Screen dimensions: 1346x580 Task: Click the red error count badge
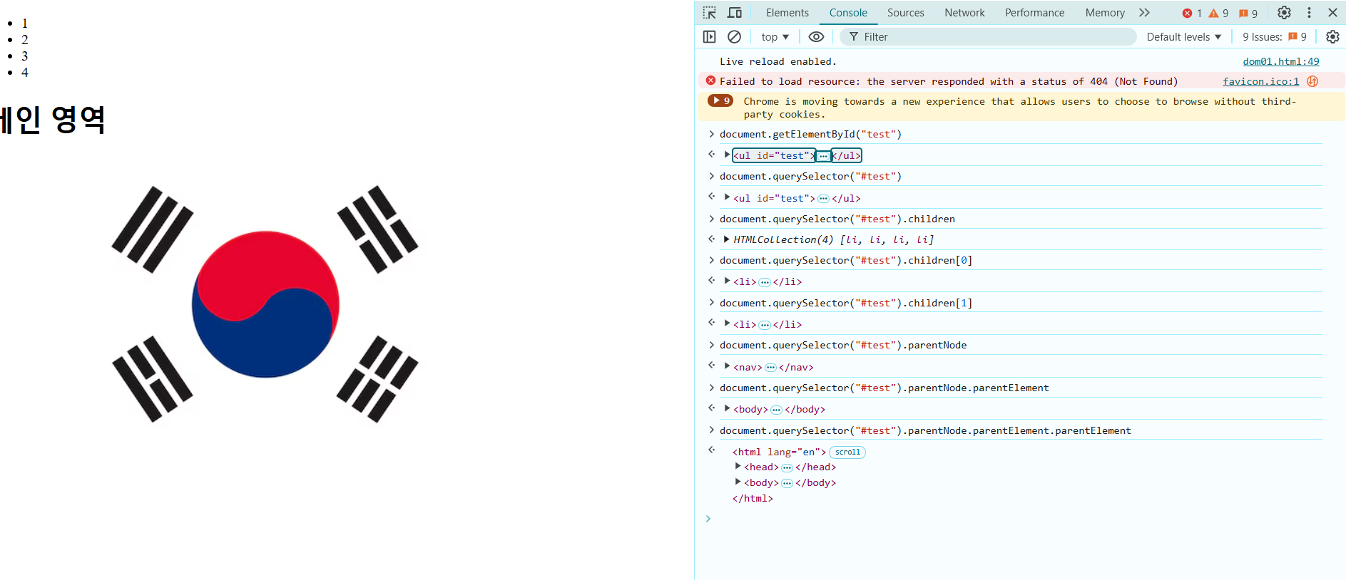click(1192, 13)
